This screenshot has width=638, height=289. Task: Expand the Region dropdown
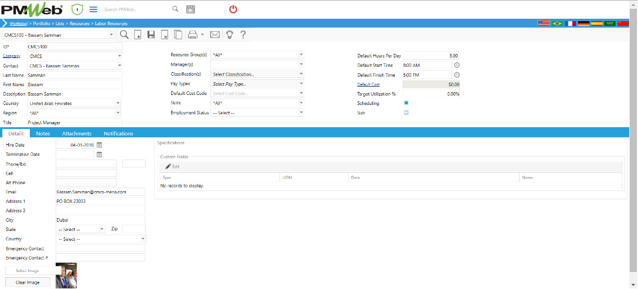coord(118,113)
